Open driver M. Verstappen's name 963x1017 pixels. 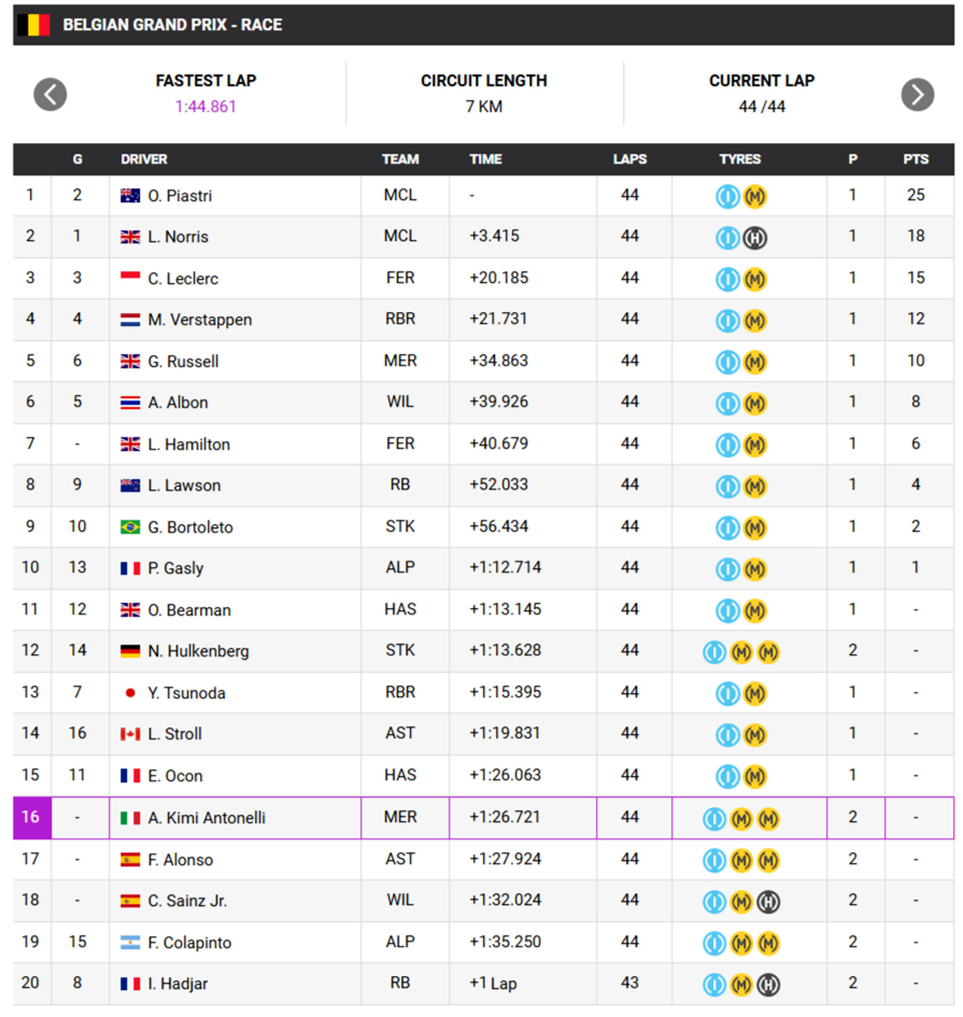tap(200, 320)
